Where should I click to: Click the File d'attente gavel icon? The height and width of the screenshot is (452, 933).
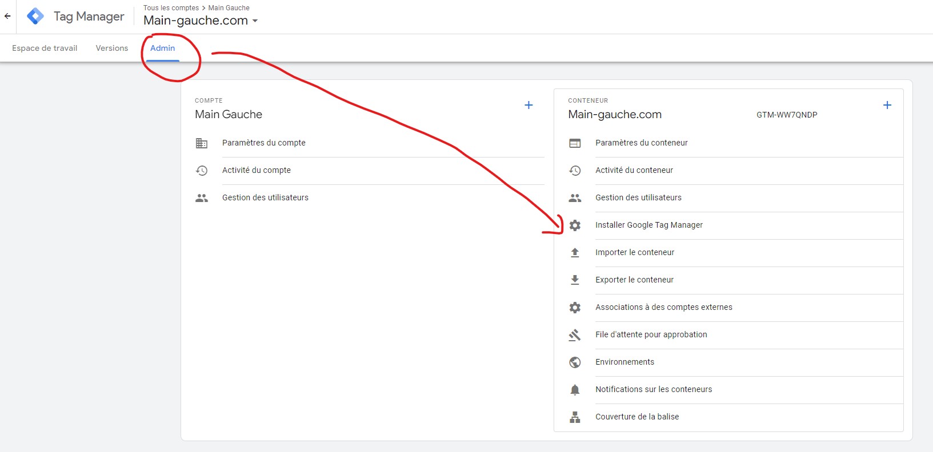575,335
